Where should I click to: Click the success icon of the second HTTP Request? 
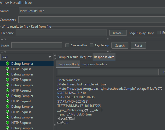click(x=8, y=80)
